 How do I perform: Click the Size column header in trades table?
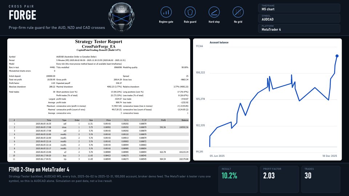click(91, 120)
